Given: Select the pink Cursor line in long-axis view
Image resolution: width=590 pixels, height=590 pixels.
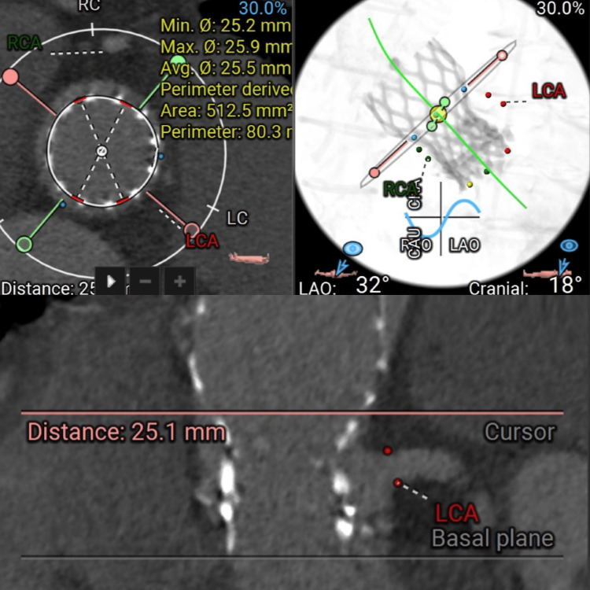Looking at the screenshot, I should pos(292,413).
